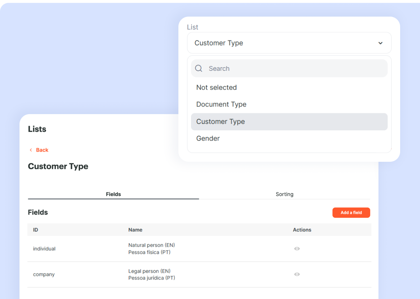Select the company ID cell
The width and height of the screenshot is (420, 299).
(x=44, y=274)
